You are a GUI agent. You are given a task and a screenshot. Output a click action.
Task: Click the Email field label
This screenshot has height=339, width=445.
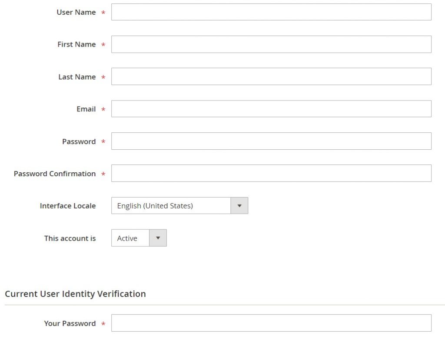[86, 109]
